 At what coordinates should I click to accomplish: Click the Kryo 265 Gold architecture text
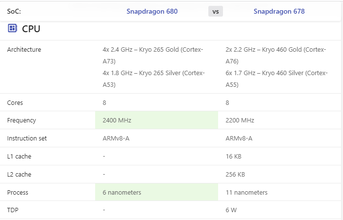pyautogui.click(x=153, y=56)
